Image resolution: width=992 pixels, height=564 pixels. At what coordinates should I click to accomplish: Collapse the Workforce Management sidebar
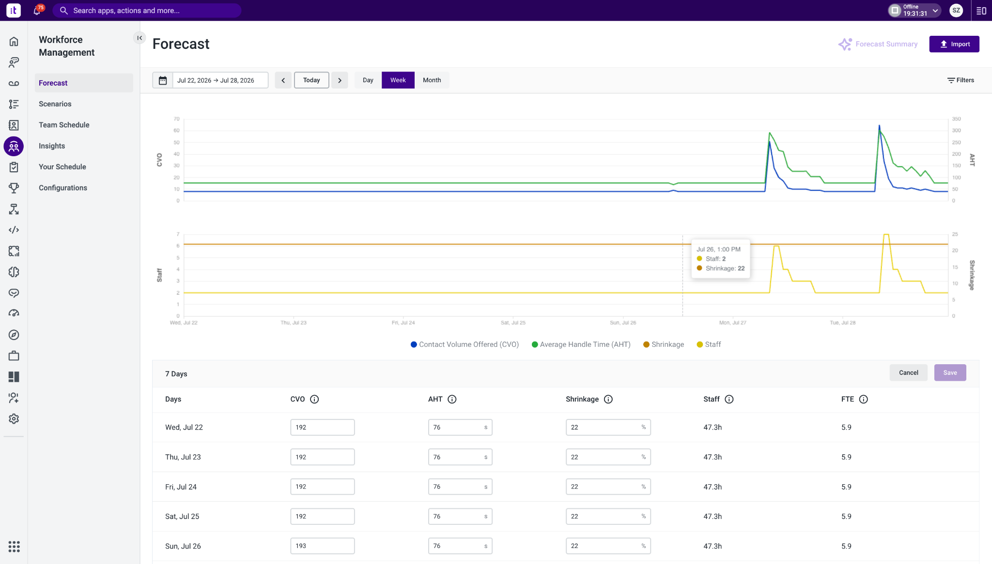139,38
